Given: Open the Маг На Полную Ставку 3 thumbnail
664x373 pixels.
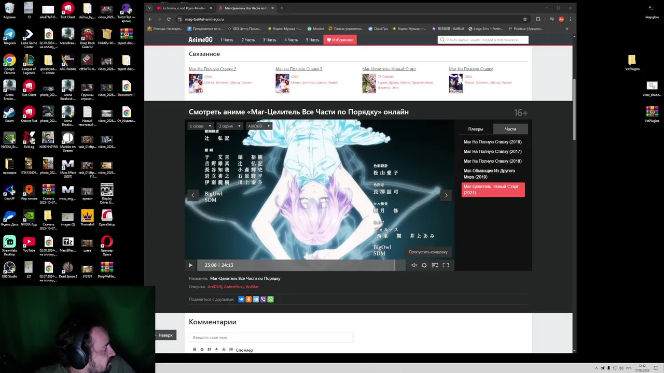Looking at the screenshot, I should tap(282, 83).
